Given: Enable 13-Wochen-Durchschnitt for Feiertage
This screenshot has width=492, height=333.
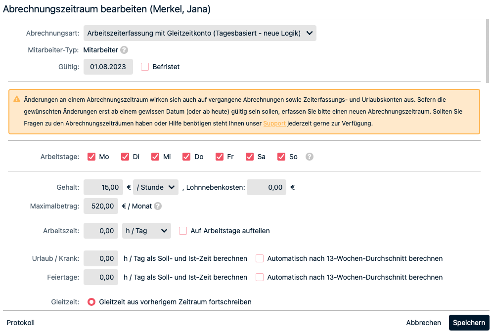Looking at the screenshot, I should click(x=260, y=277).
